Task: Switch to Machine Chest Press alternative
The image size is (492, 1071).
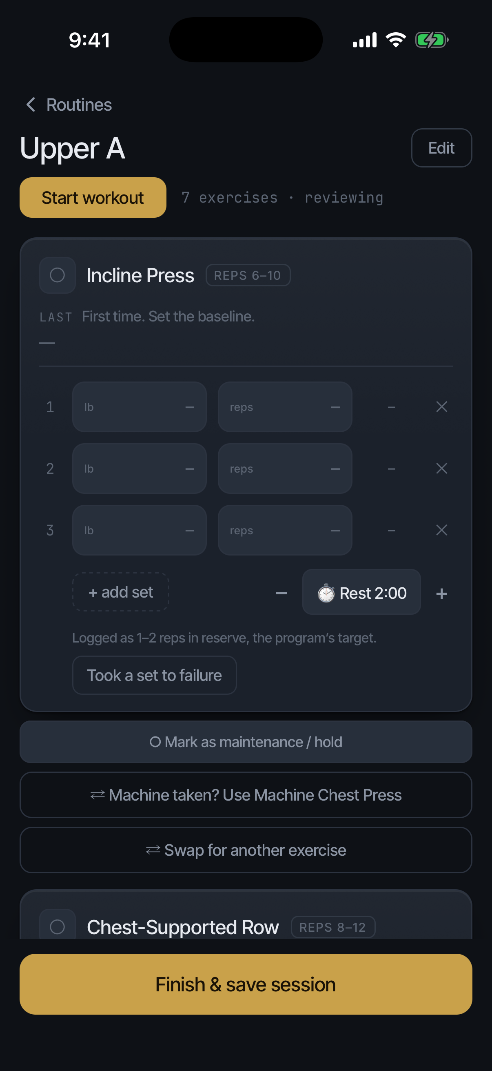Action: coord(246,795)
